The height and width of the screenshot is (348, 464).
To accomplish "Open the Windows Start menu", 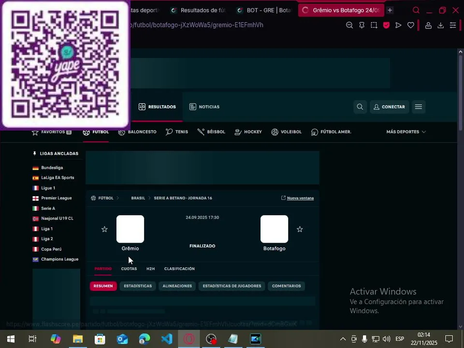I will 11,339.
